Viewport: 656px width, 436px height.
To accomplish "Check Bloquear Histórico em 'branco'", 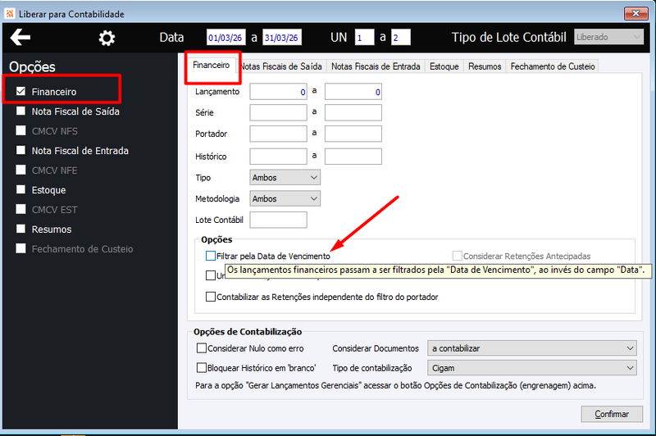I will click(x=202, y=367).
